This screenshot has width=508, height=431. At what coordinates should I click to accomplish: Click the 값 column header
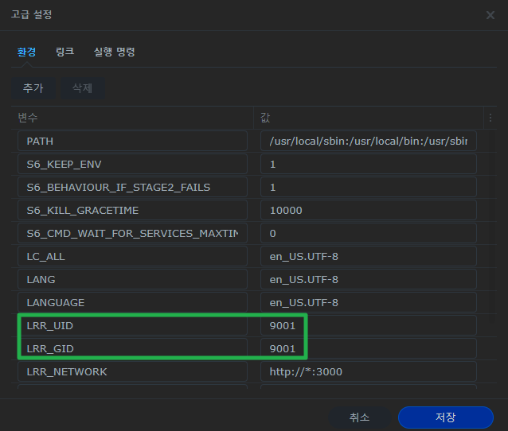pos(366,118)
